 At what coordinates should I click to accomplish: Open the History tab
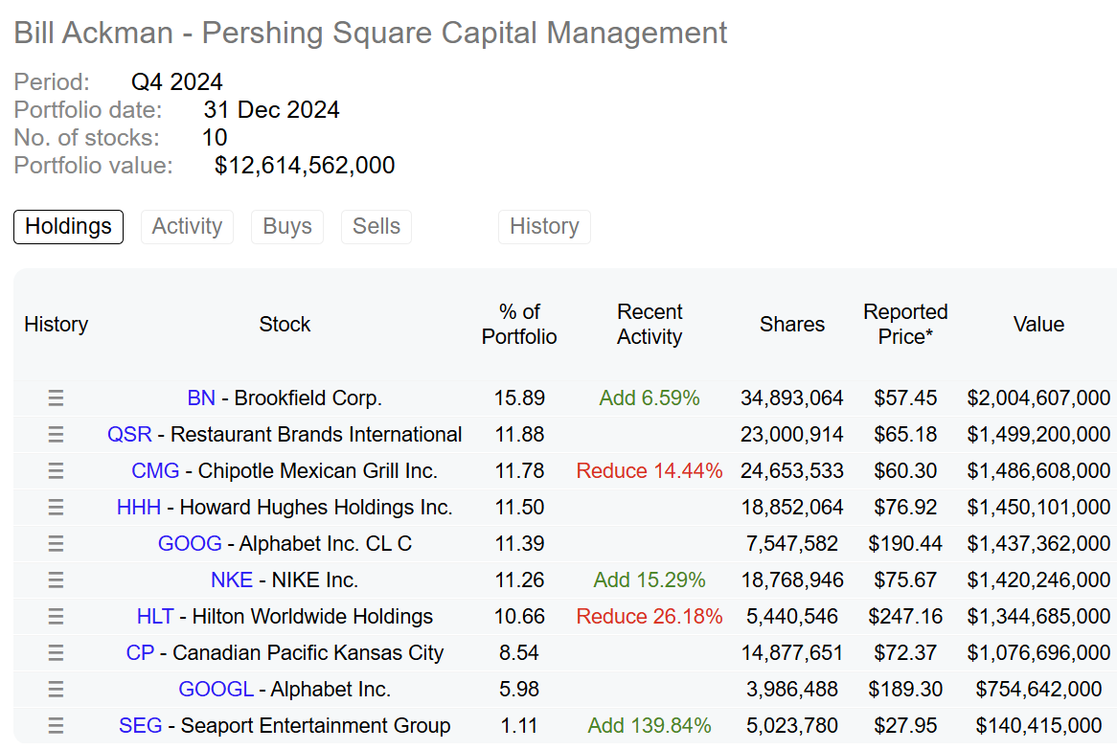544,226
